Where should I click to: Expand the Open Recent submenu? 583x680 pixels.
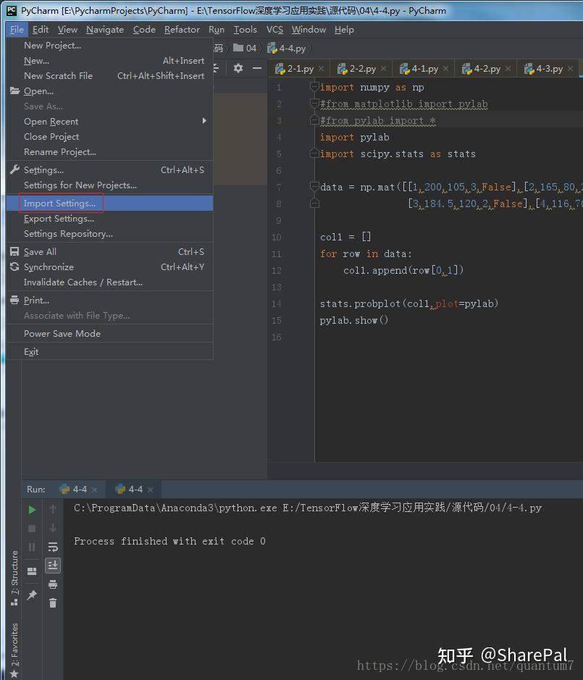(51, 121)
